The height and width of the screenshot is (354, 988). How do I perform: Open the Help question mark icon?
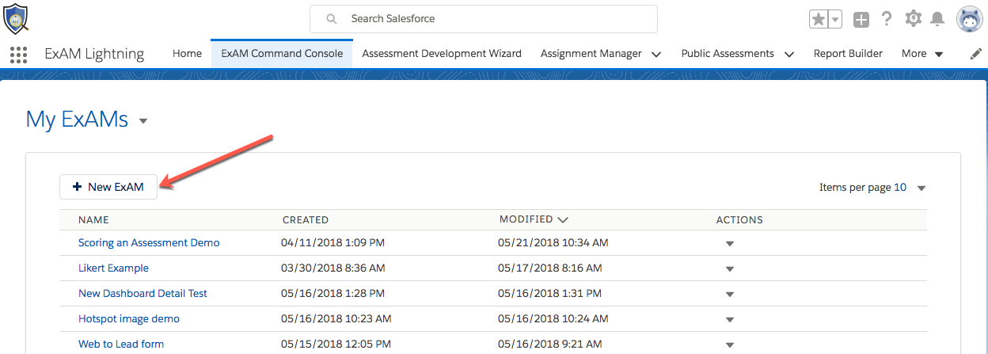pos(887,19)
